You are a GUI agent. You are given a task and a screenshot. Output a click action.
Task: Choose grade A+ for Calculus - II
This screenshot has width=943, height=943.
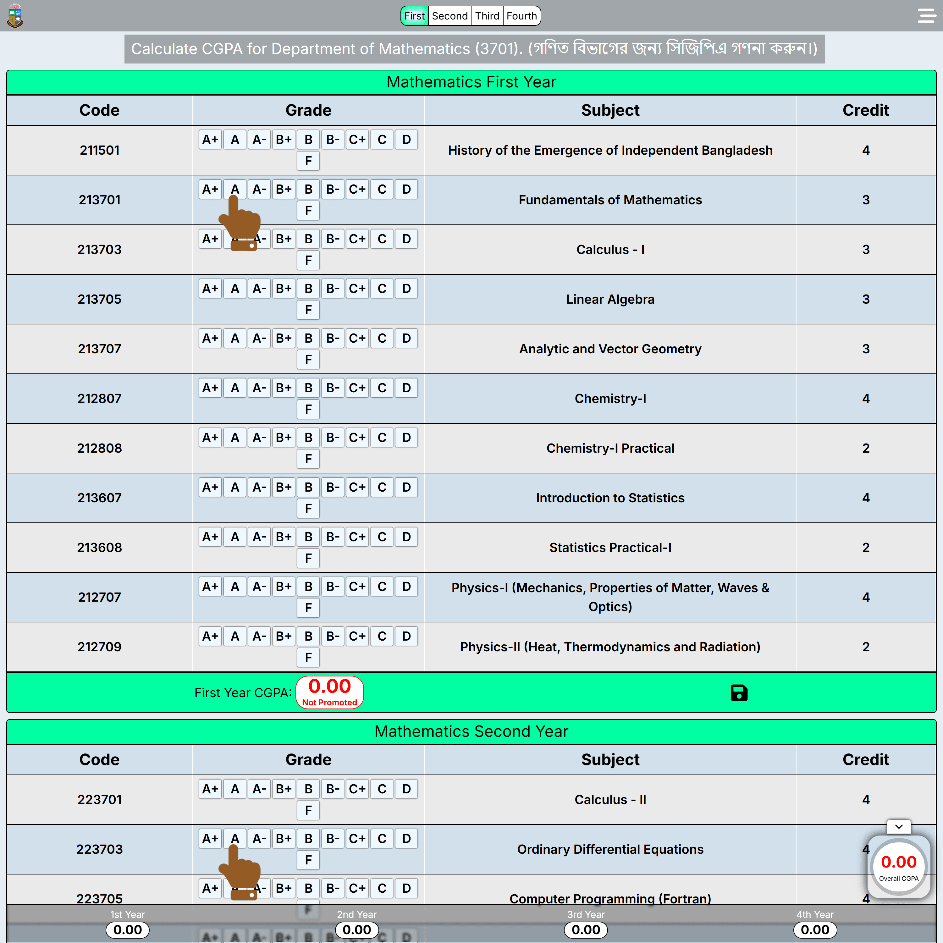click(210, 789)
